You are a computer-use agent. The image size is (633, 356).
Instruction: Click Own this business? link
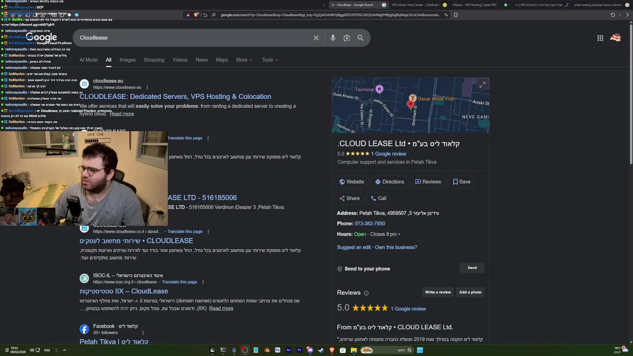[x=396, y=247]
